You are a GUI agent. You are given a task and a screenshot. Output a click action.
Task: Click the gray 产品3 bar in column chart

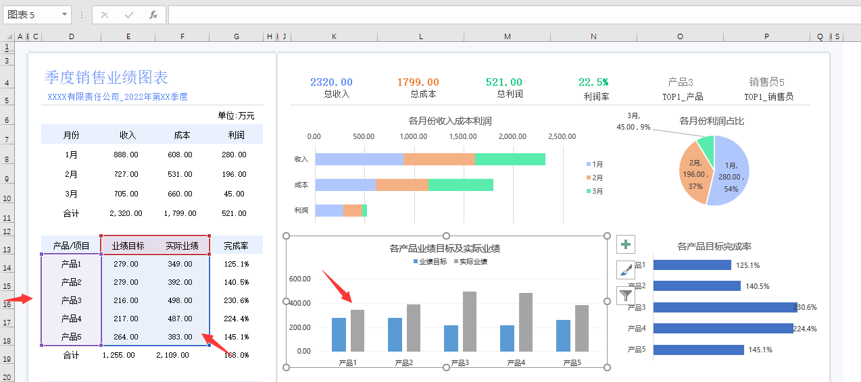[470, 321]
